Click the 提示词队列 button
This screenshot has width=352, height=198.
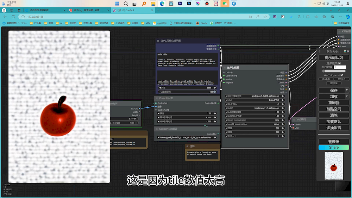(334, 57)
